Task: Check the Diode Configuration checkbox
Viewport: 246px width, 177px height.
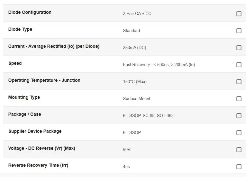Action: pyautogui.click(x=239, y=14)
